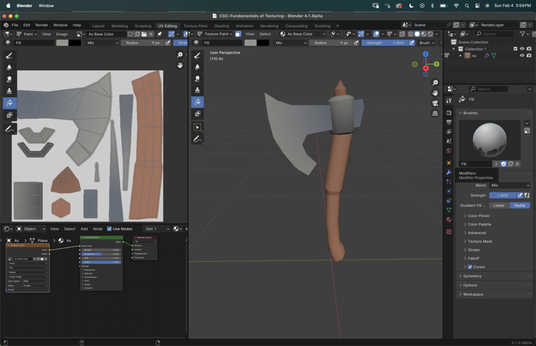Click the Fill brush preview thumbnail
The image size is (536, 346).
490,140
